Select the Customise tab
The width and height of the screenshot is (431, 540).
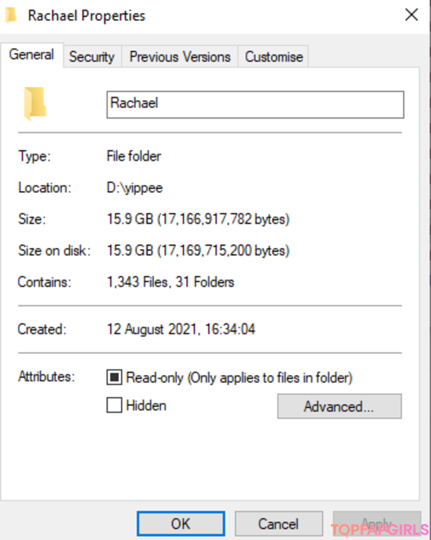[x=274, y=57]
